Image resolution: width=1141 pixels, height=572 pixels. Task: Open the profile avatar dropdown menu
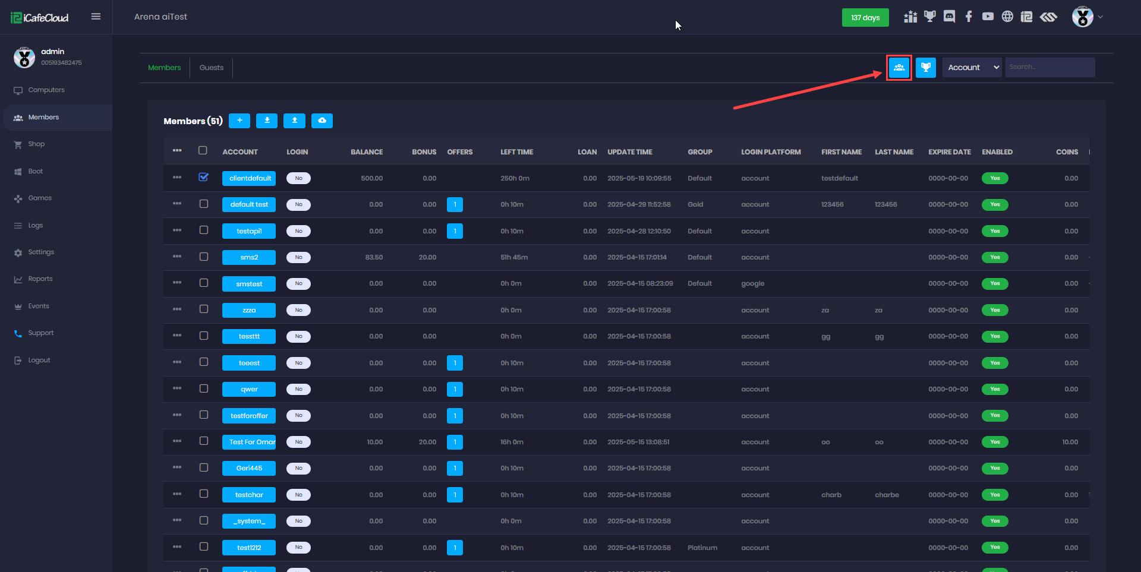[x=1087, y=17]
